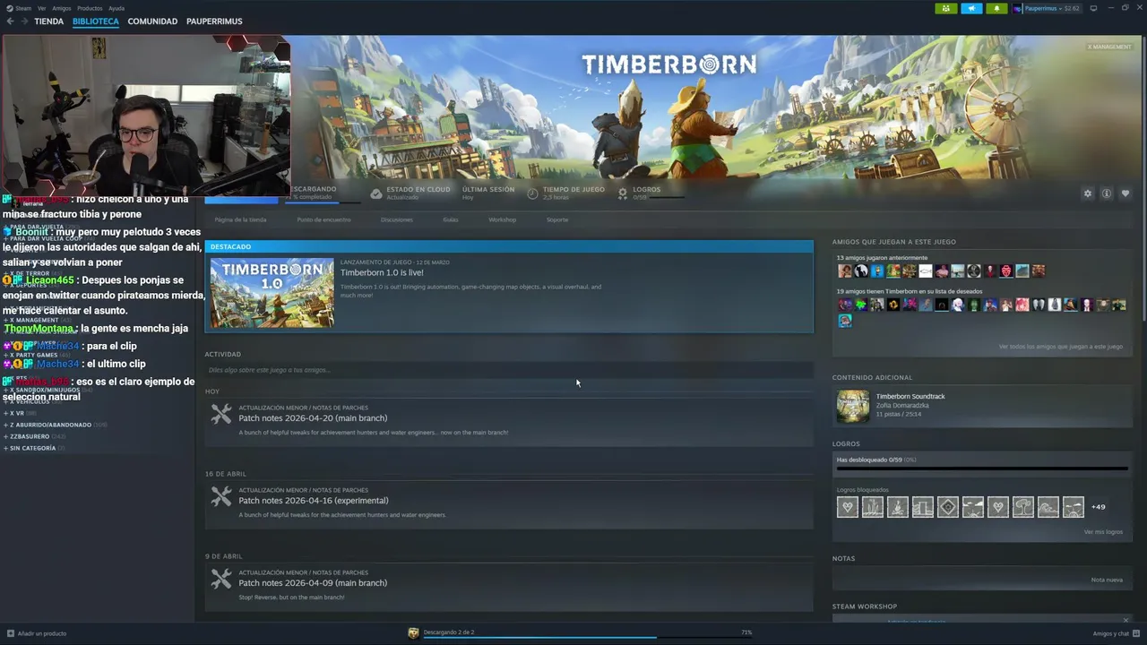The image size is (1147, 645).
Task: Expand the Z ABURRIDO/ABANDONADO category
Action: point(54,425)
